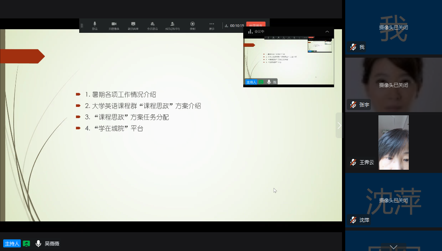Mute all participants with 全员静音
Image resolution: width=442 pixels, height=251 pixels.
[152, 26]
